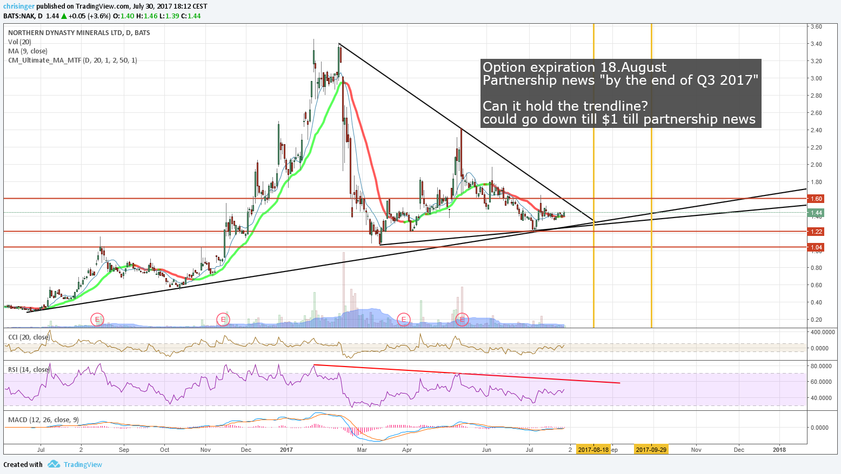Click the earnings E marker near late March 2017

coord(404,320)
